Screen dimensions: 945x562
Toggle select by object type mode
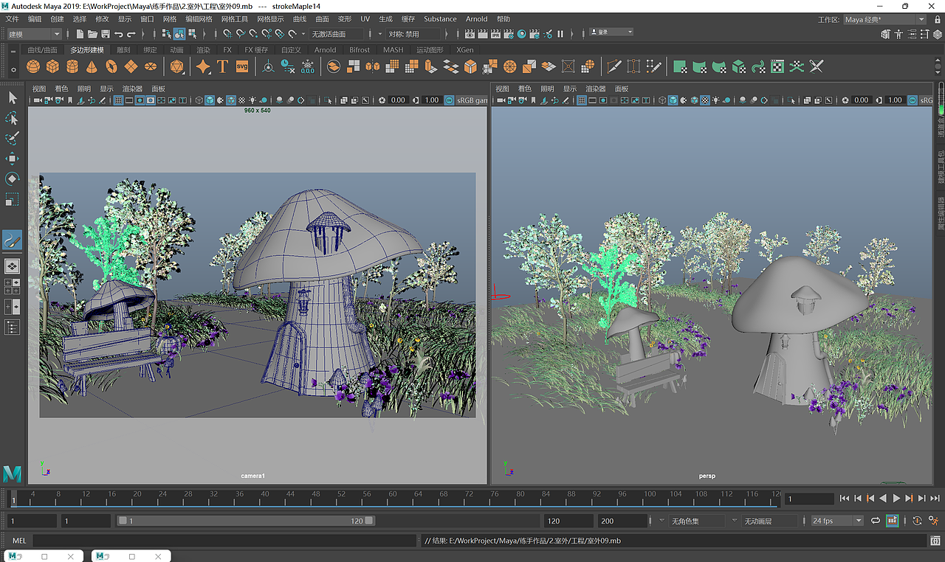[x=179, y=34]
